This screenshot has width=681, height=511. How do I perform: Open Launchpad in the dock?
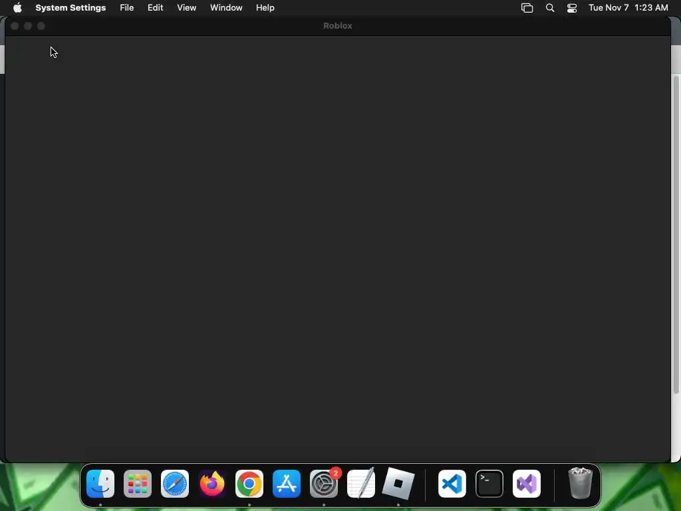point(138,484)
